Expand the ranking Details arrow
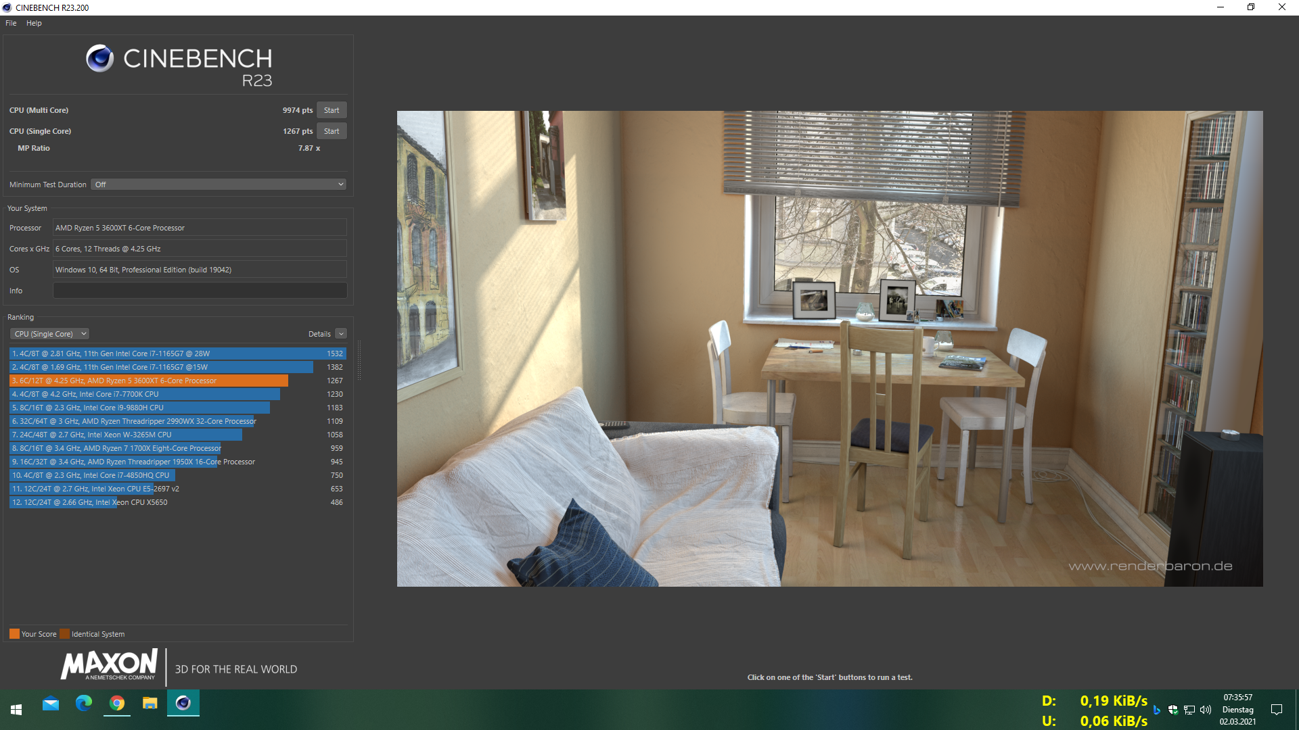 click(x=341, y=334)
